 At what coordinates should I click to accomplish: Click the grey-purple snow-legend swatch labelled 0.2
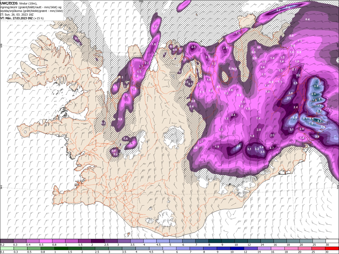[x=7, y=241]
